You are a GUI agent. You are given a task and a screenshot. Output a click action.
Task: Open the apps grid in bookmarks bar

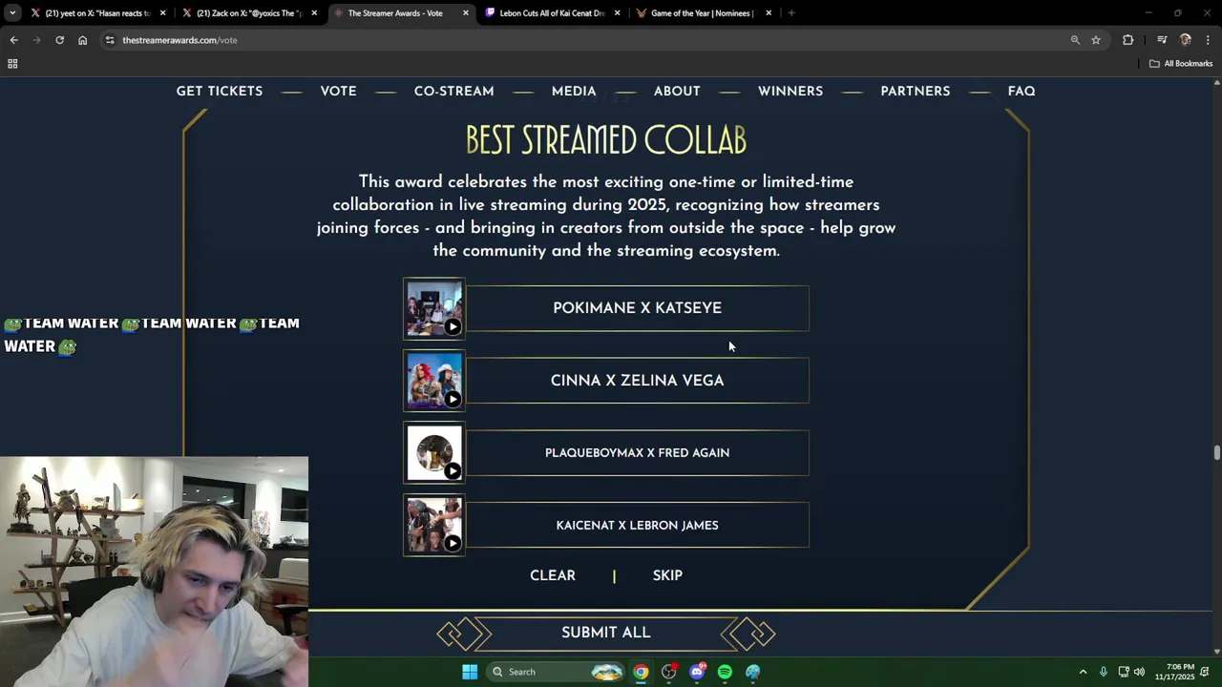(12, 64)
